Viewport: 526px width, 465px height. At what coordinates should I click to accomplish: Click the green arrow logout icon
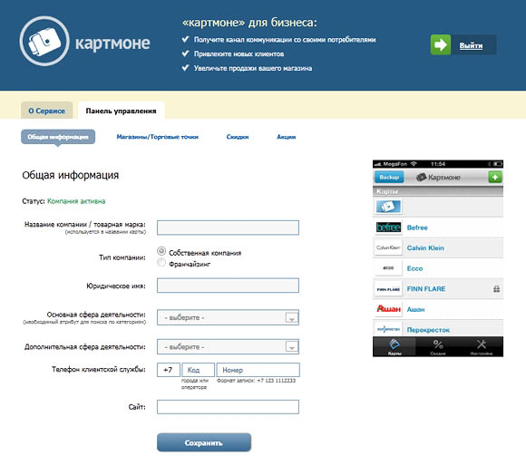tap(441, 44)
